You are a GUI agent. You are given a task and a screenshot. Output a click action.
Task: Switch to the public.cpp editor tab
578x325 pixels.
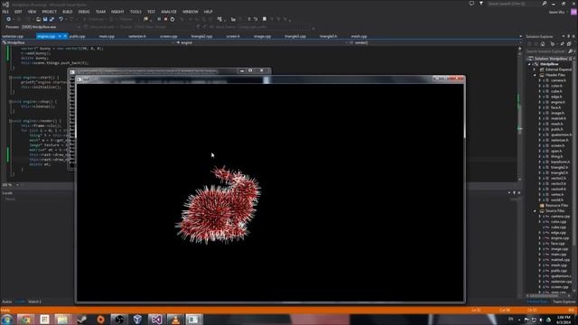(78, 36)
